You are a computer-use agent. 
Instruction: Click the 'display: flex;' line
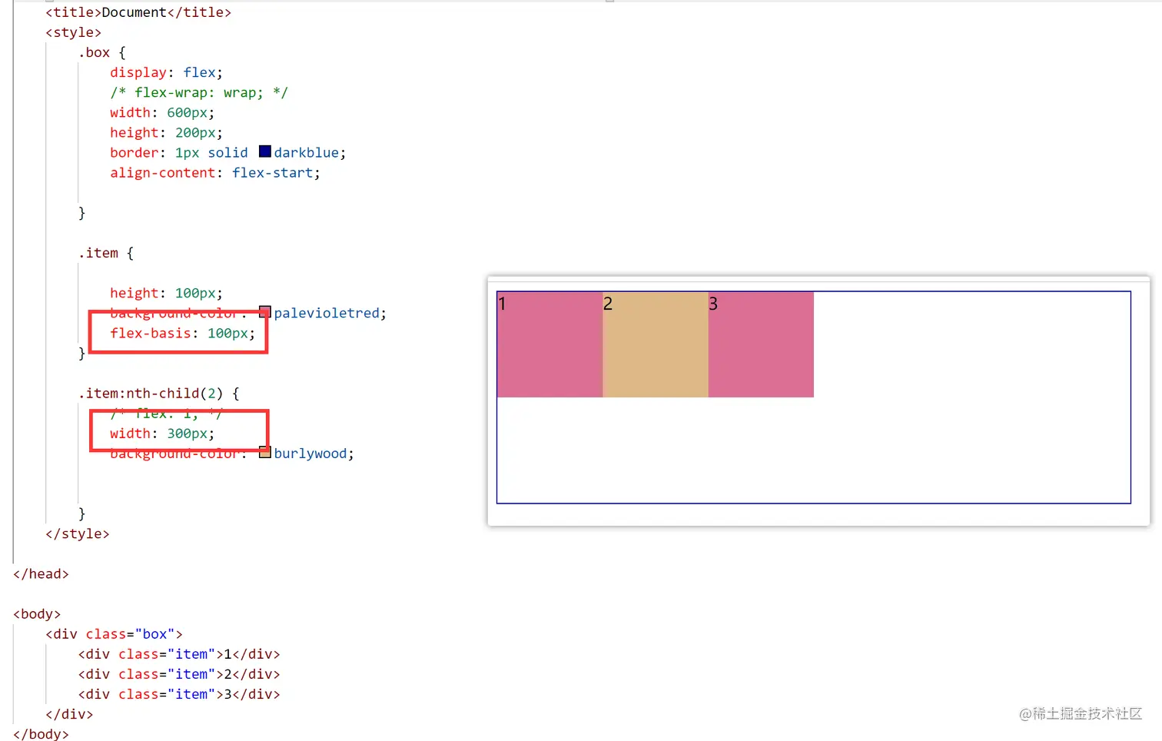[x=166, y=72]
